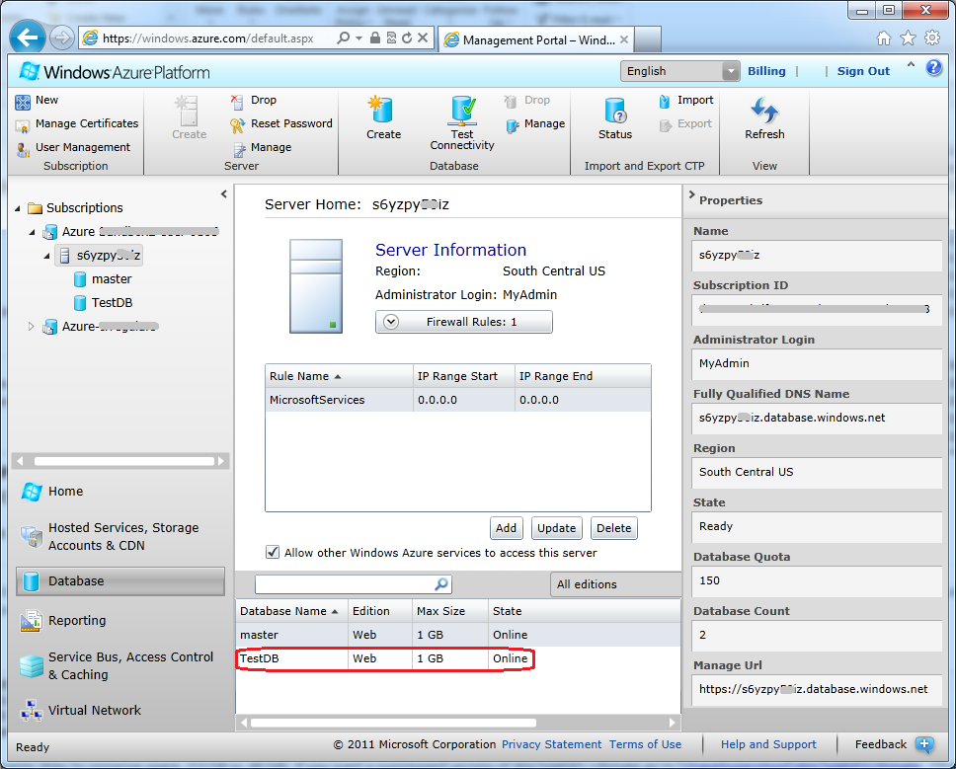Viewport: 956px width, 769px height.
Task: Expand the second Azure subscription node
Action: [x=31, y=327]
